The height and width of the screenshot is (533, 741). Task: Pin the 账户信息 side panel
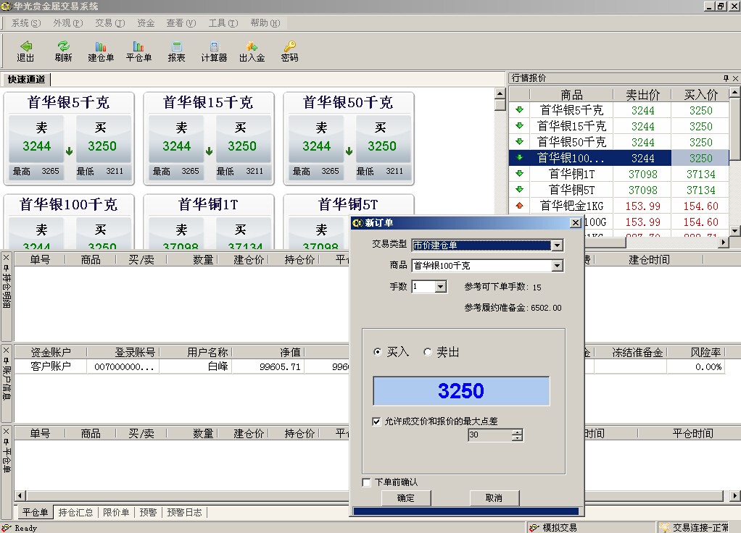[6, 361]
